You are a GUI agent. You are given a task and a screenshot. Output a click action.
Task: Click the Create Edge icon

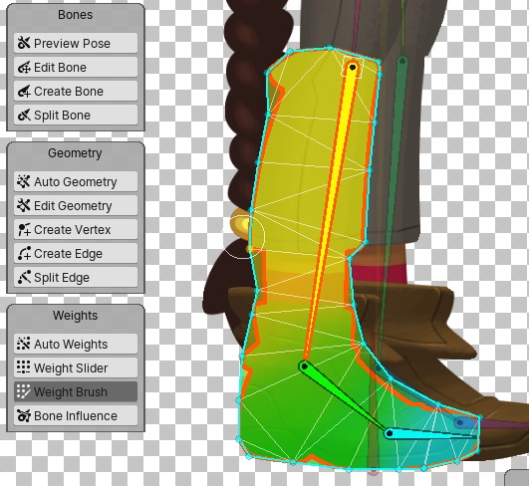tap(24, 253)
